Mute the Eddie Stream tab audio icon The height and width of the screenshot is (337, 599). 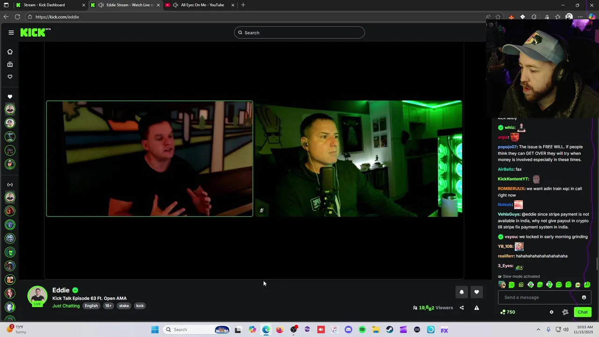tap(101, 5)
